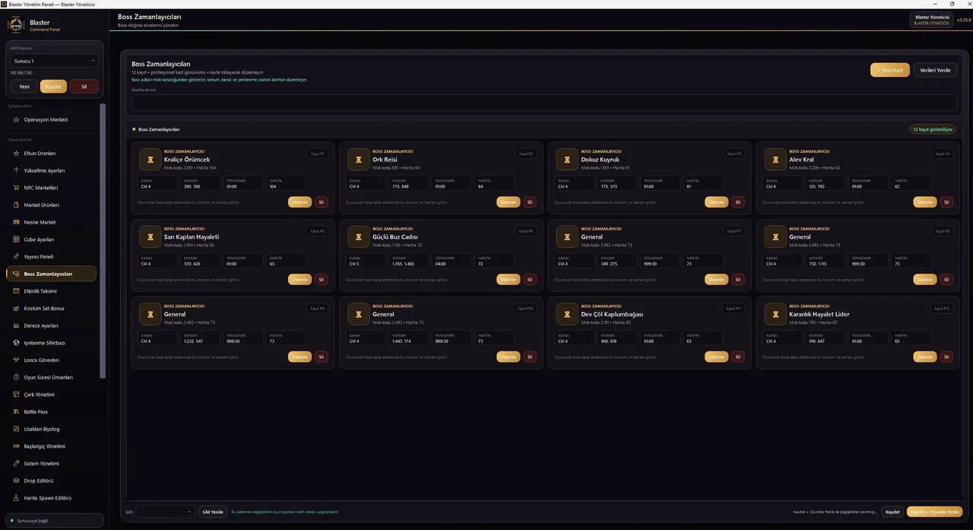Click the Battle Pass sidebar icon
The image size is (973, 530).
click(x=16, y=411)
